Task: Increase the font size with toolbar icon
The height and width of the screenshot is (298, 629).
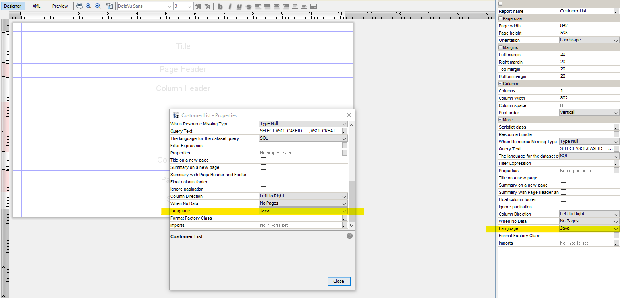Action: [x=198, y=6]
